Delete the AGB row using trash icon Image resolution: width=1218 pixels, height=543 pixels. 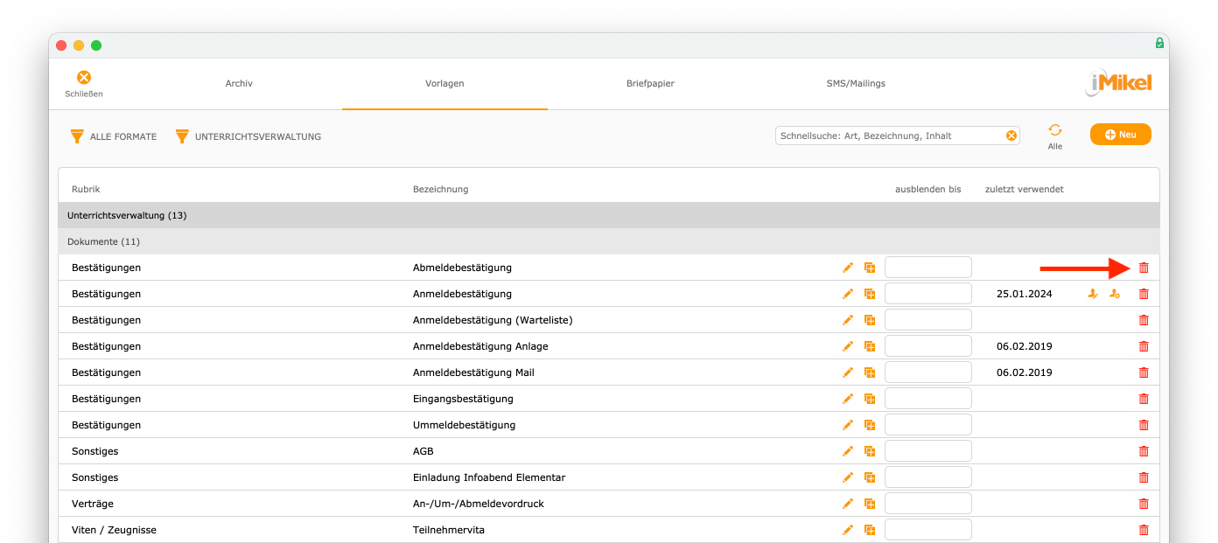pyautogui.click(x=1144, y=451)
